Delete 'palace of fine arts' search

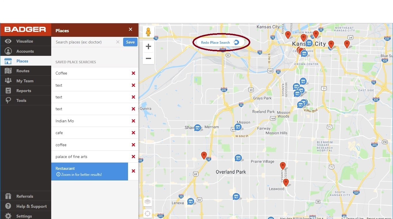click(133, 157)
